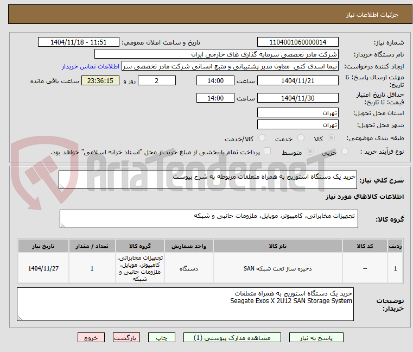413x352 pixels.
Task: Click the requester field نیما اسدی کنی
Action: pos(230,66)
